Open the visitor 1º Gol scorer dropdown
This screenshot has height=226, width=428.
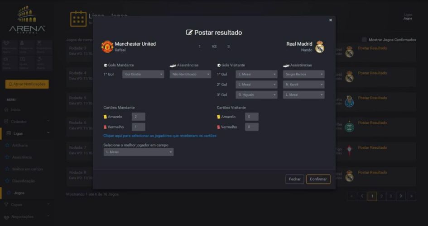coord(257,74)
